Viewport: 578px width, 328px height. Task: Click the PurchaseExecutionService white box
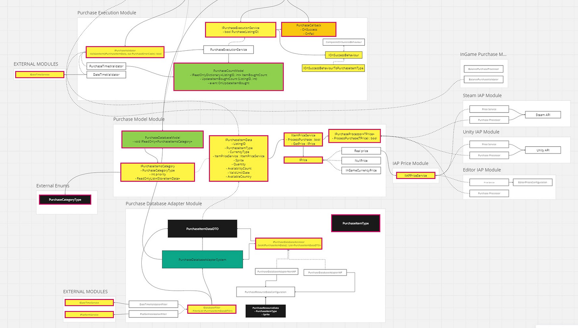click(228, 50)
